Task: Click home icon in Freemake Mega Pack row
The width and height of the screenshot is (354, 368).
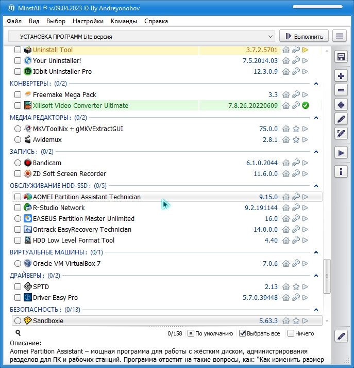Action: tap(286, 94)
